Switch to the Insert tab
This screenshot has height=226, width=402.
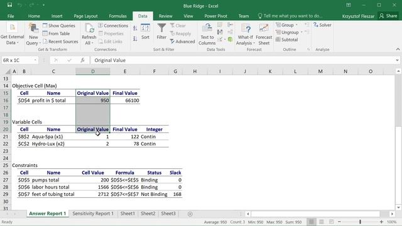tap(57, 16)
